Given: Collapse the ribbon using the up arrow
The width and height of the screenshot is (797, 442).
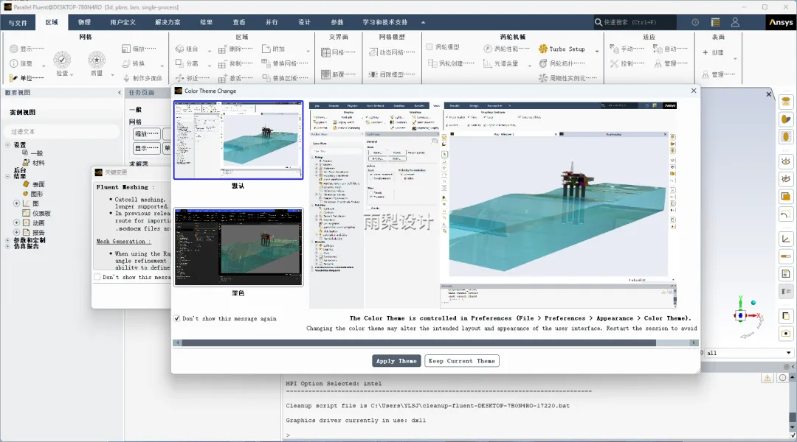Looking at the screenshot, I should 423,22.
